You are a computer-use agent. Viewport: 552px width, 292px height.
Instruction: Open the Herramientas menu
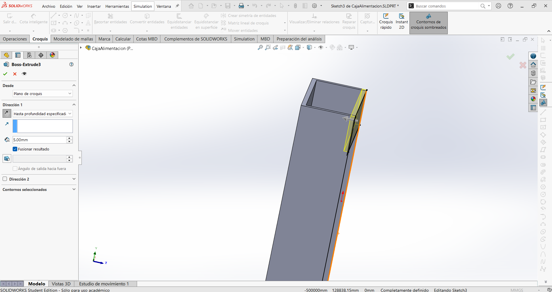point(117,6)
